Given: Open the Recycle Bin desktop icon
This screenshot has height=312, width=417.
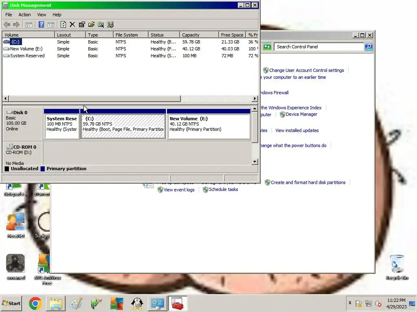Looking at the screenshot, I should 397,267.
